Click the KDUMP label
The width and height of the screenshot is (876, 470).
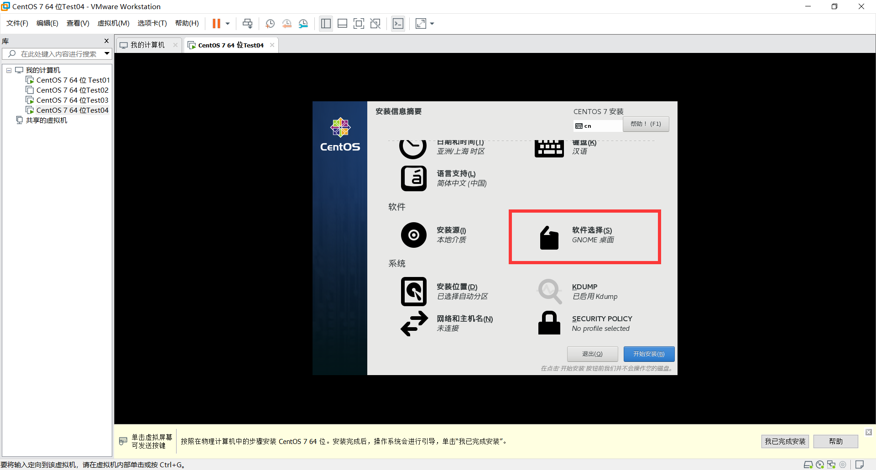click(x=585, y=287)
